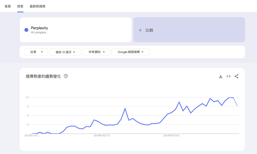Download the interest over time chart data
The image size is (257, 154).
point(221,76)
